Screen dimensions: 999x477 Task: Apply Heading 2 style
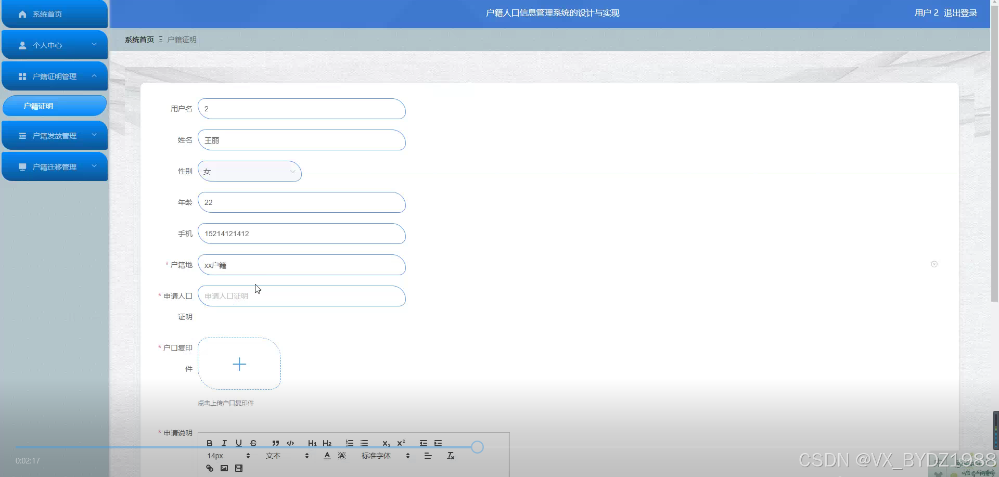[x=327, y=443]
